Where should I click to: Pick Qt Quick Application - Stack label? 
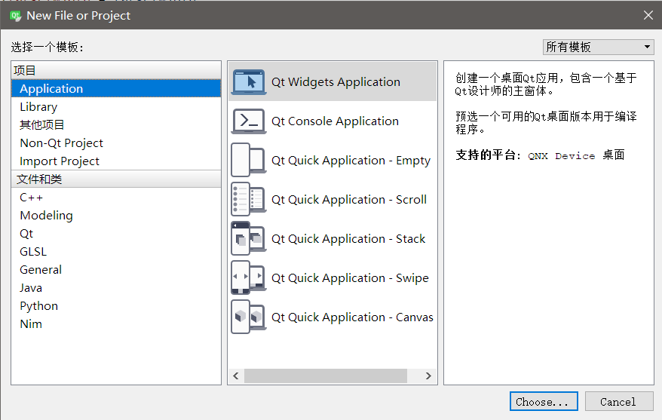[x=348, y=239]
